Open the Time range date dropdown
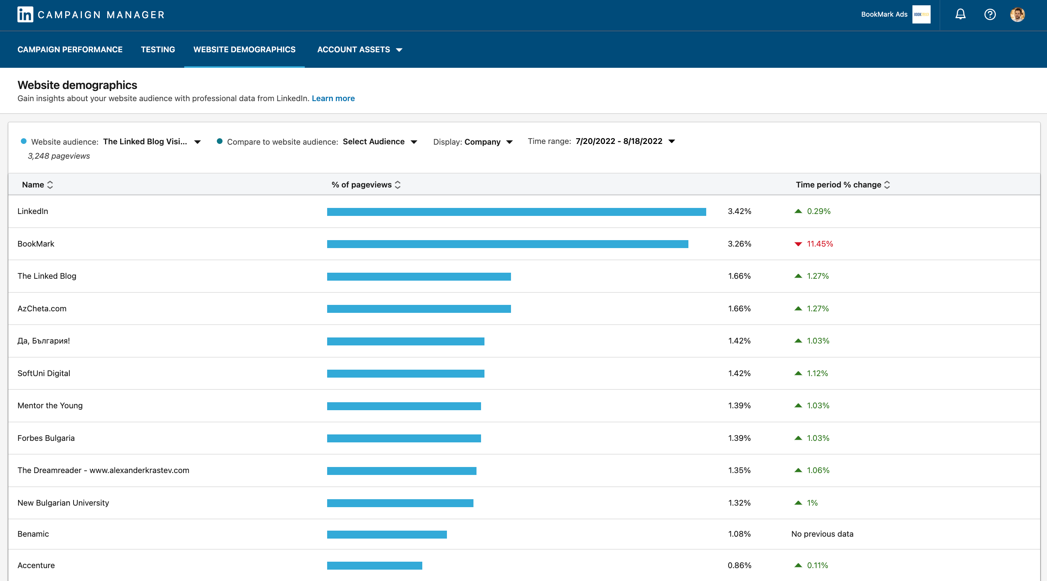 pos(625,141)
